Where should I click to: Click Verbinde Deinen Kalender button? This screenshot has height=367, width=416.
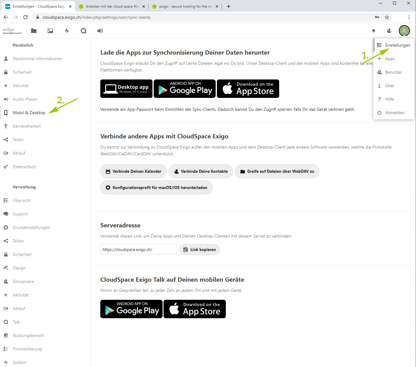tap(133, 171)
